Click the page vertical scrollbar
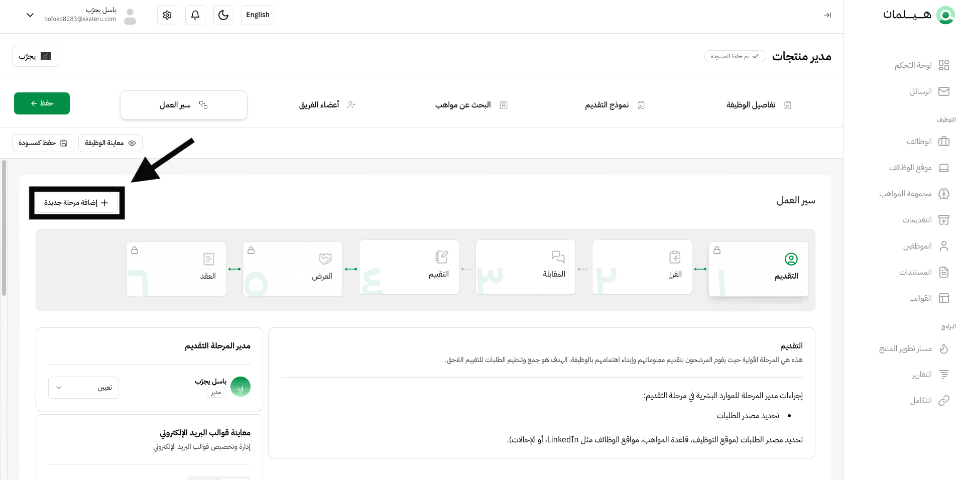This screenshot has width=964, height=480. [x=4, y=228]
